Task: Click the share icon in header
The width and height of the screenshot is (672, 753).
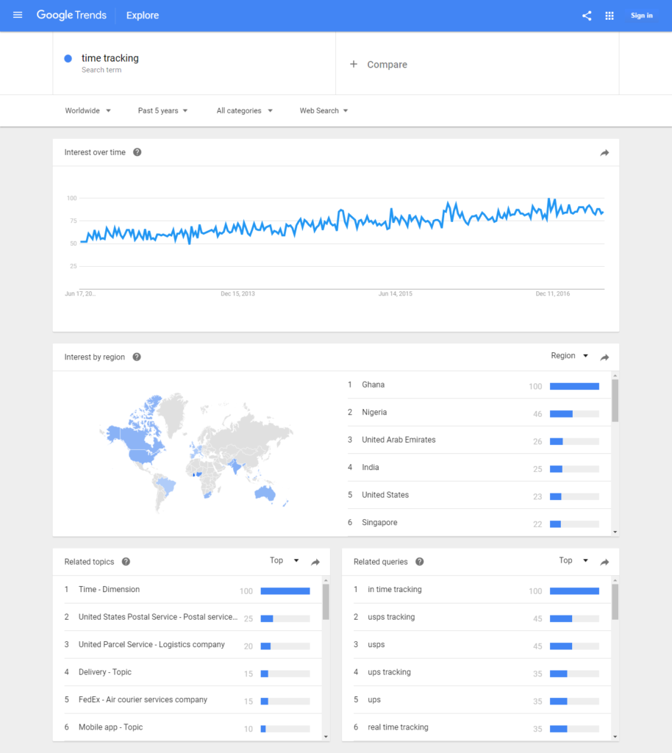Action: click(x=587, y=16)
